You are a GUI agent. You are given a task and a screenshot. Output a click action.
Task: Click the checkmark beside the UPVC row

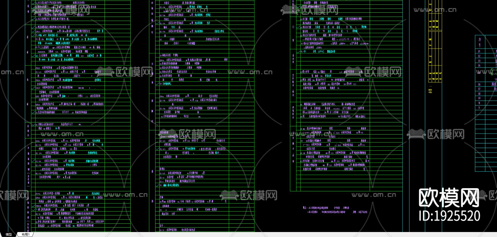point(298,52)
